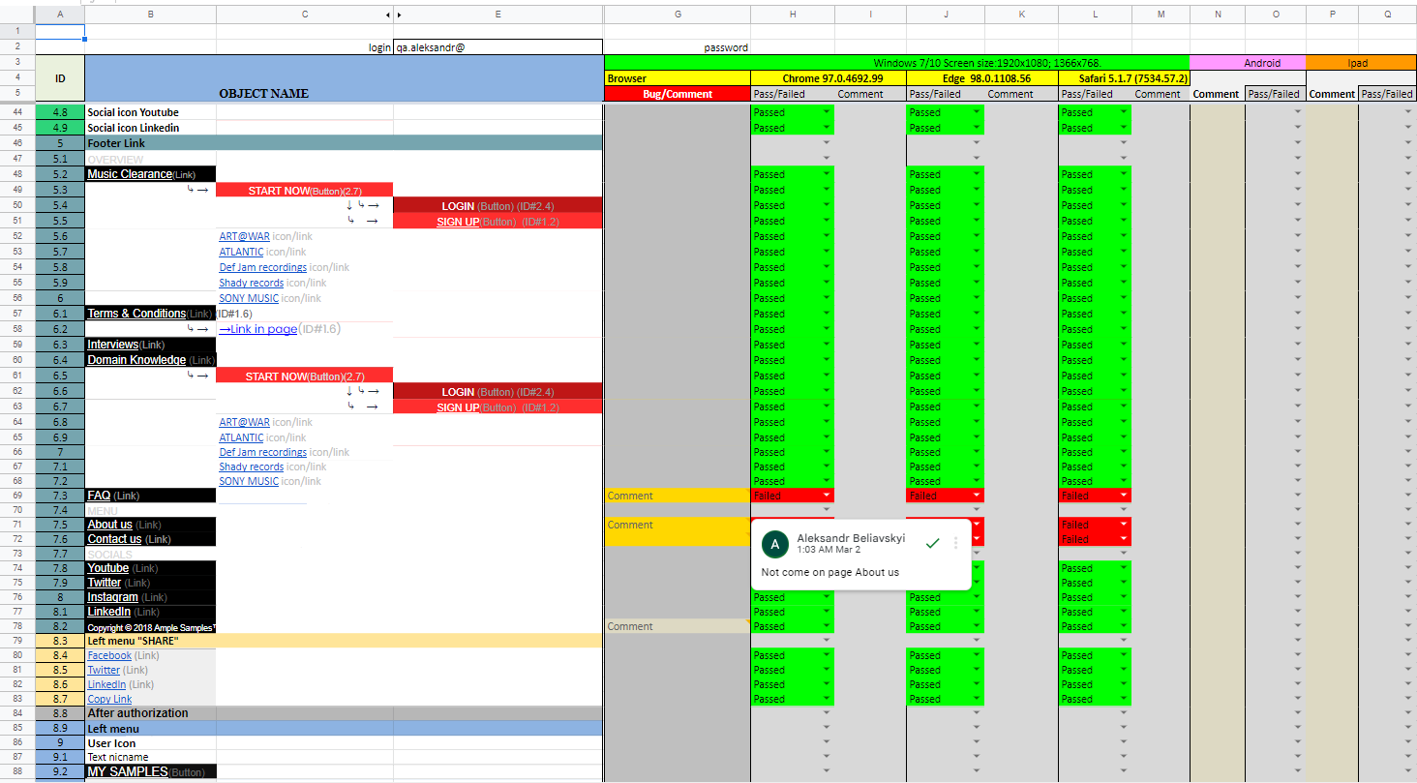Open Ipad Pass/Failed dropdown for row 4.9

[x=1409, y=128]
